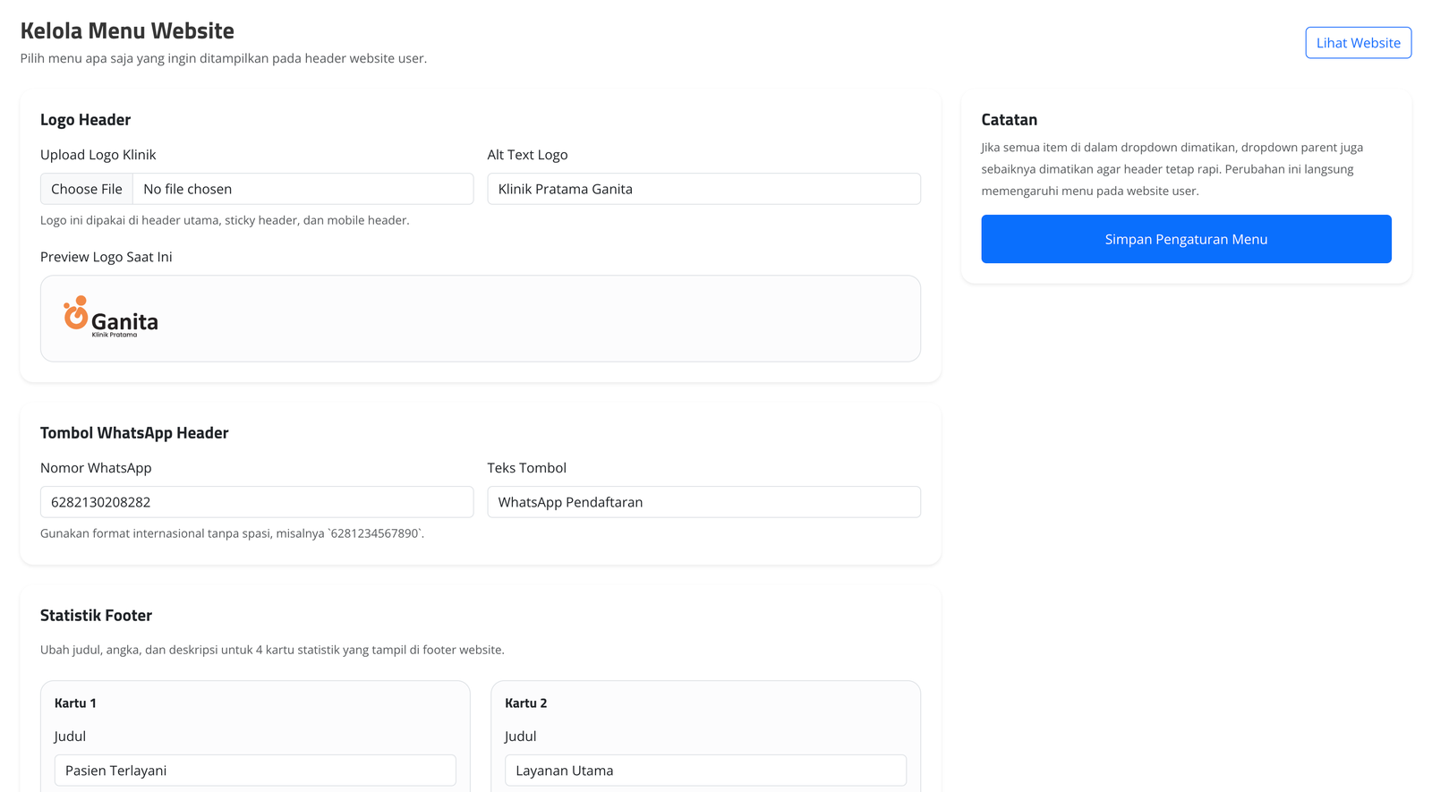Click the Catatan heading
The image size is (1432, 792).
tap(1009, 120)
